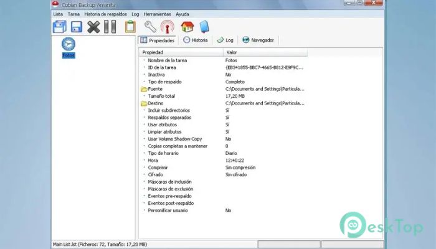Select the Inactiva property row

pos(223,75)
